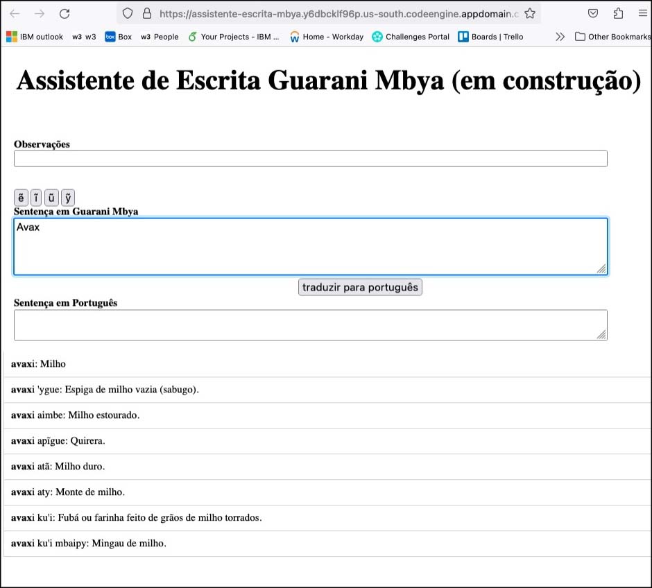The image size is (652, 588).
Task: Open the extensions puzzle icon
Action: click(x=618, y=14)
